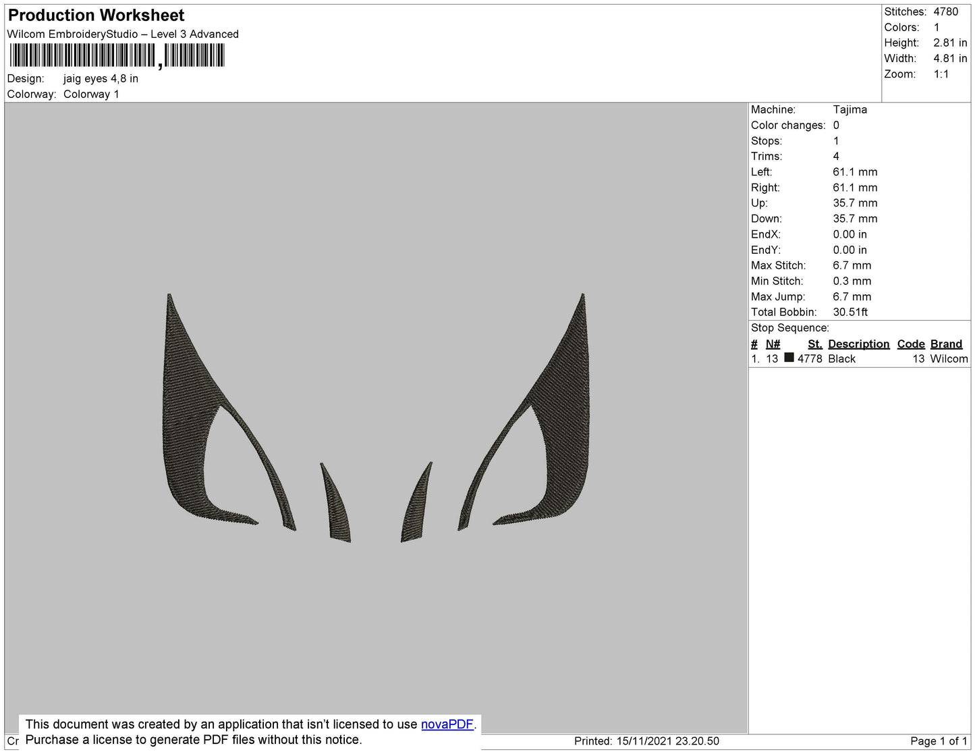Click 'Black' description in stop sequence row
The height and width of the screenshot is (754, 975).
pyautogui.click(x=841, y=359)
